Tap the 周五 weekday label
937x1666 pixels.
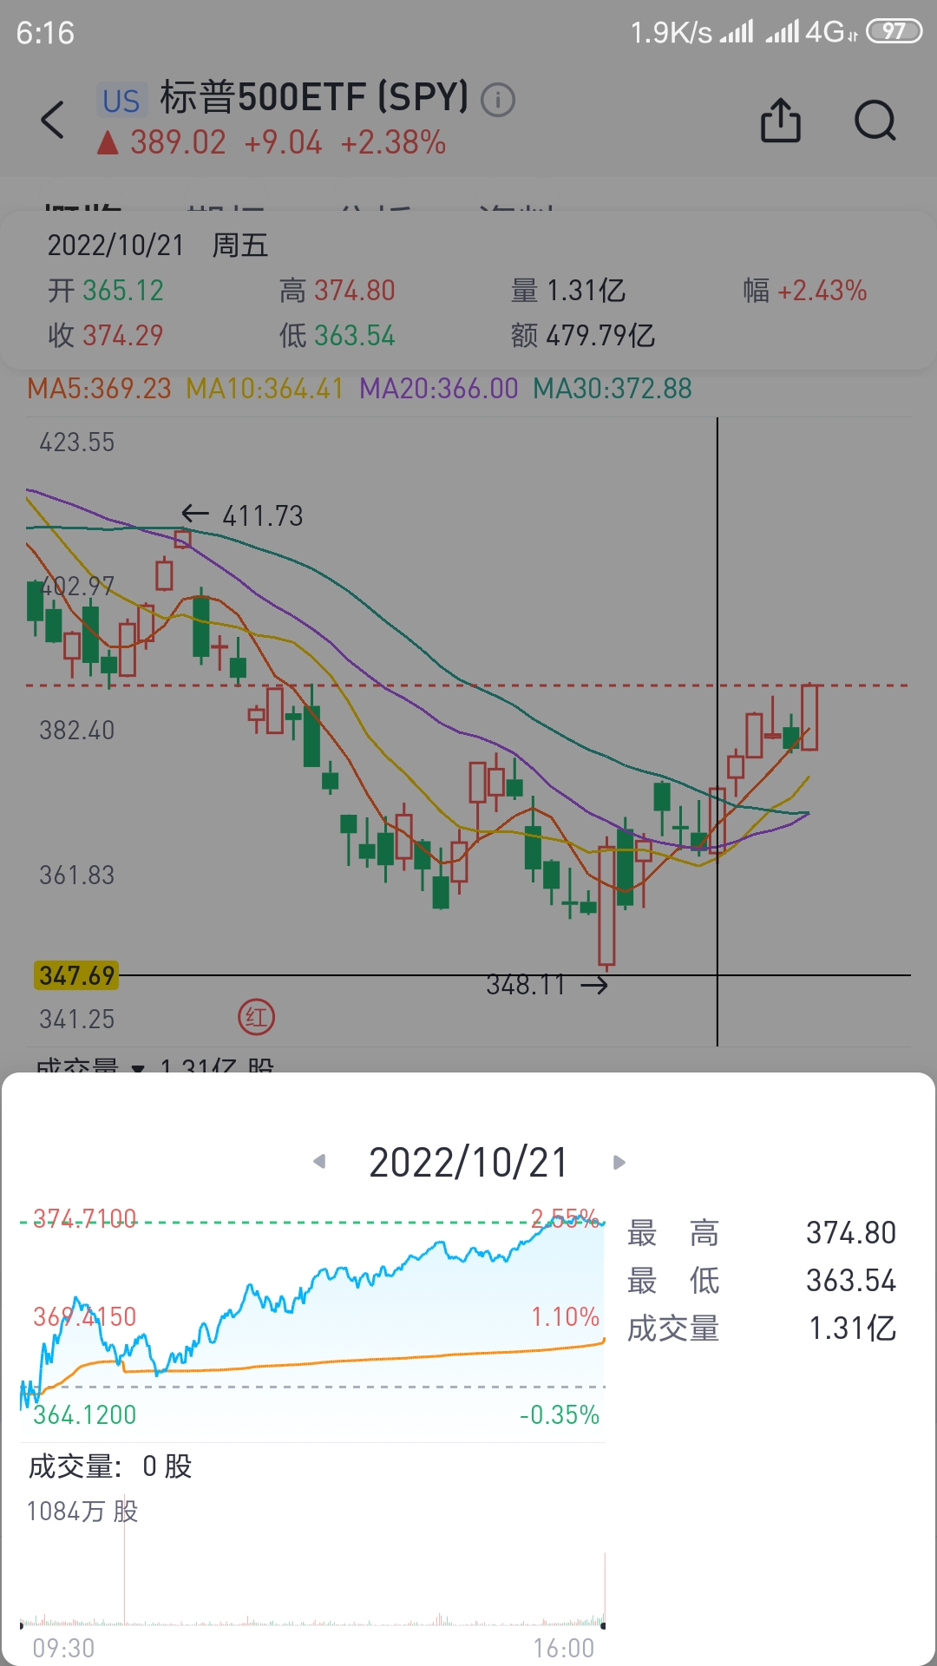tap(240, 246)
